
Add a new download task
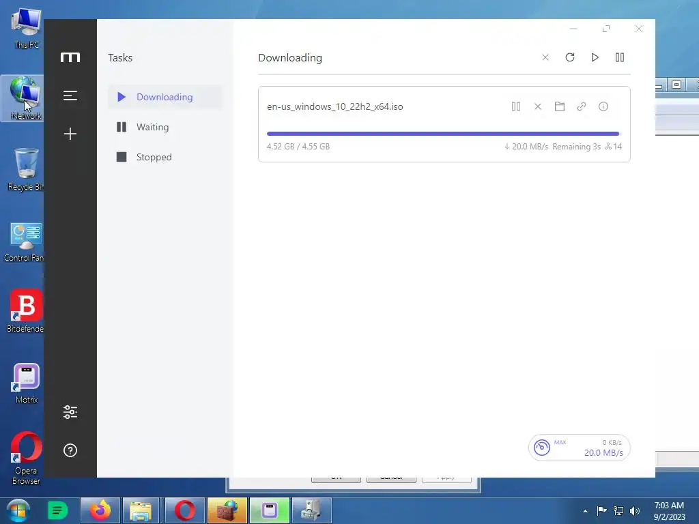[70, 134]
